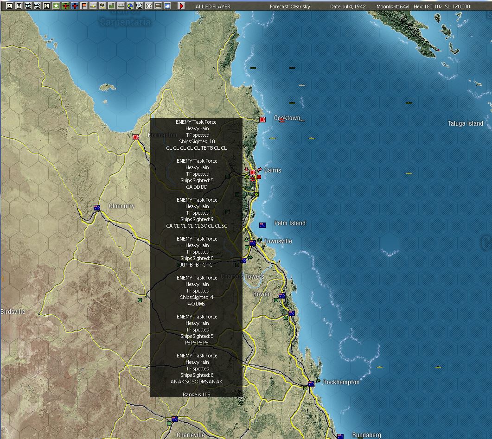The image size is (492, 439).
Task: Click the Taluga Island map label
Action: pos(465,123)
